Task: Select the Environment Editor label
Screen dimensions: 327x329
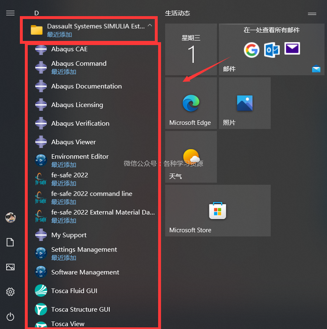Action: [80, 157]
